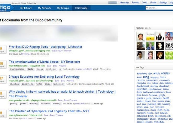Click the people count box beside Americanization article
The width and height of the screenshot is (173, 123).
(x=3, y=64)
